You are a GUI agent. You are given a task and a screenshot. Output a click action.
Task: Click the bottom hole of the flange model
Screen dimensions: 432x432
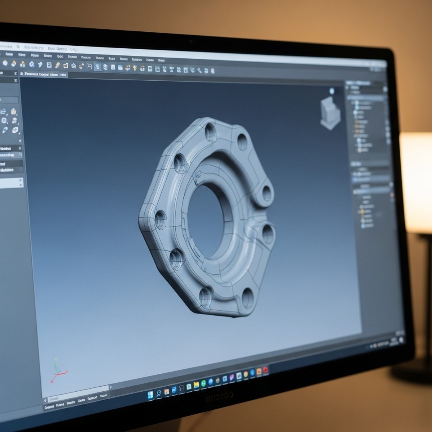point(247,297)
